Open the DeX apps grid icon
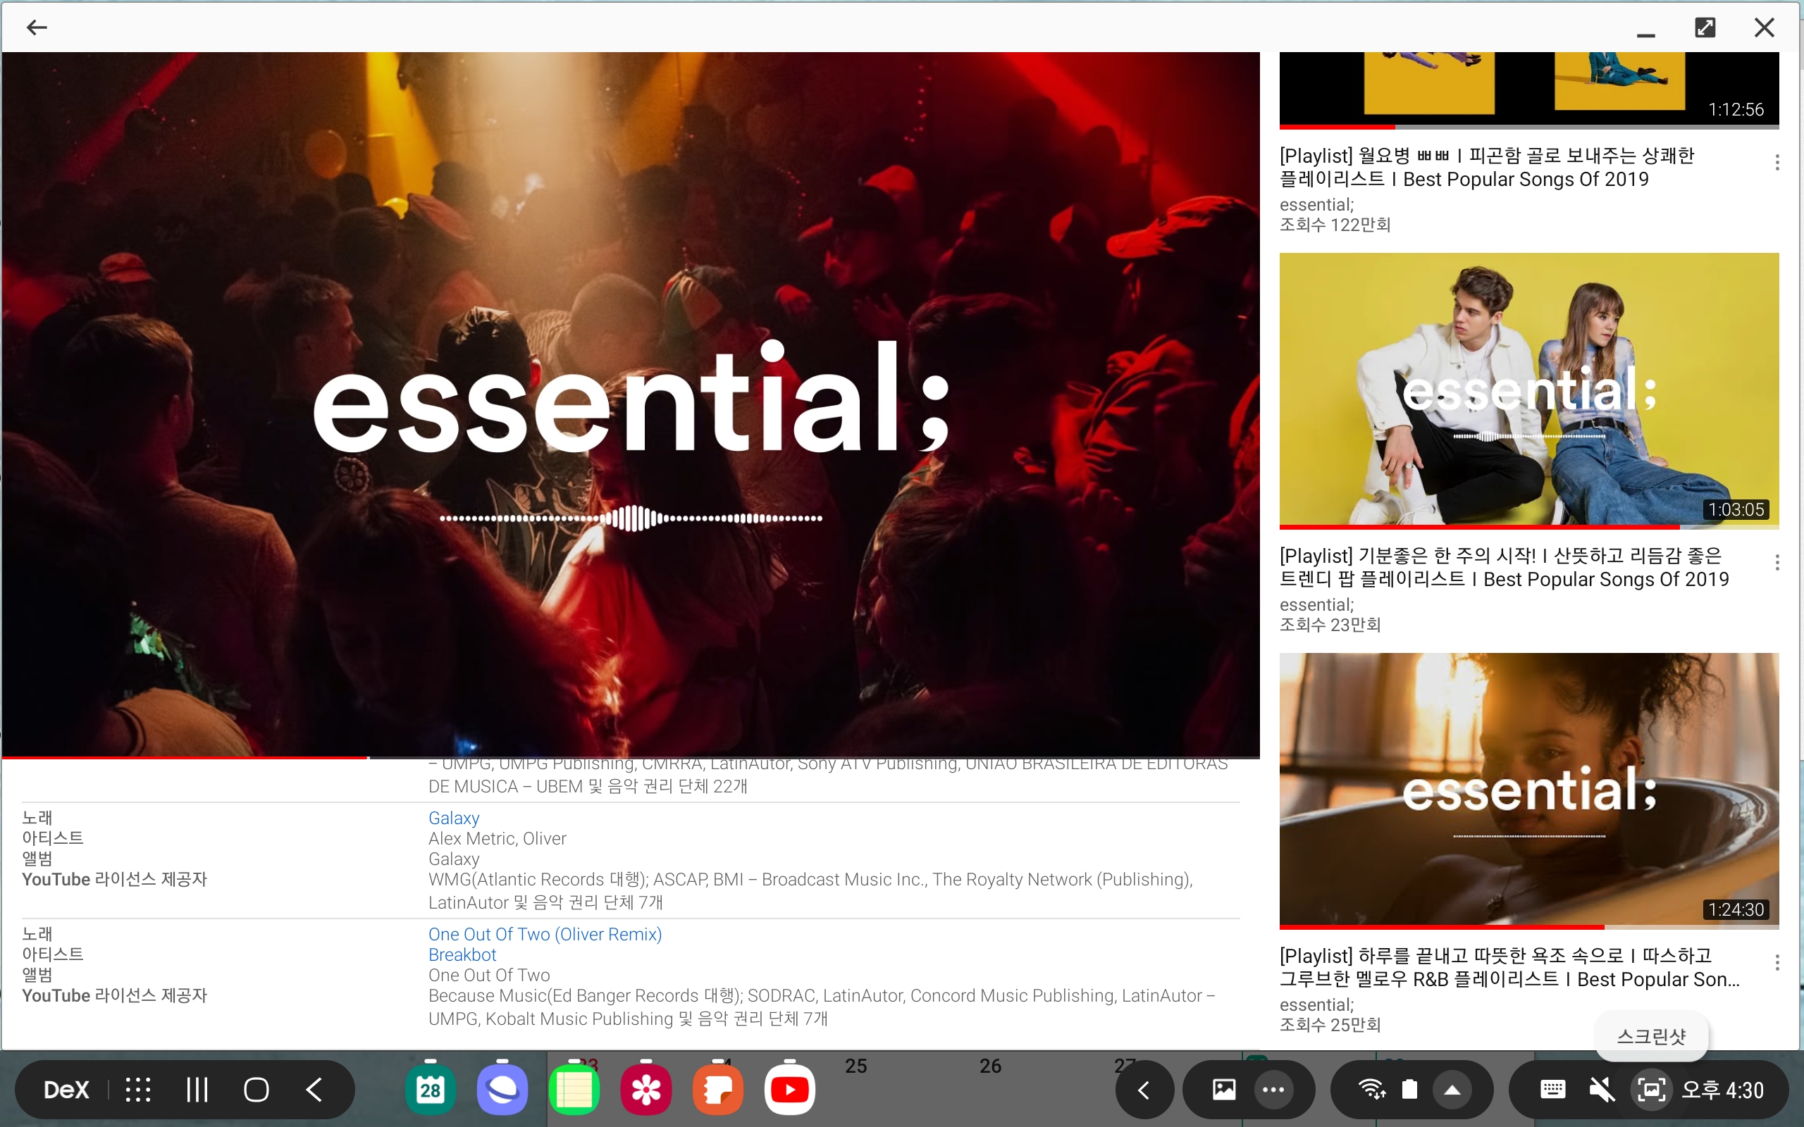Screen dimensions: 1804x1127 [x=138, y=1090]
